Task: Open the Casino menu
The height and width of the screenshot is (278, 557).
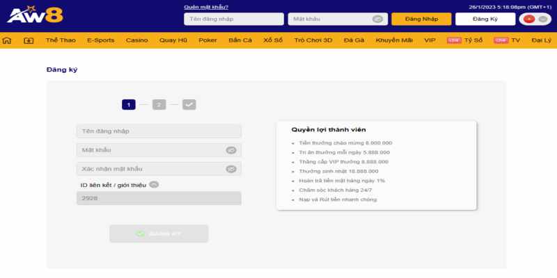Action: (136, 40)
